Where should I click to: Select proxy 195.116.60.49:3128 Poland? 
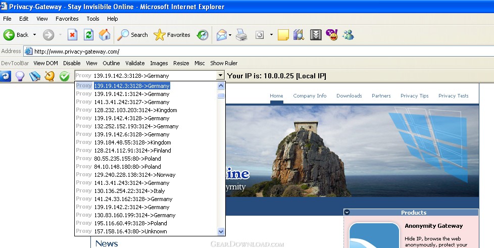146,223
